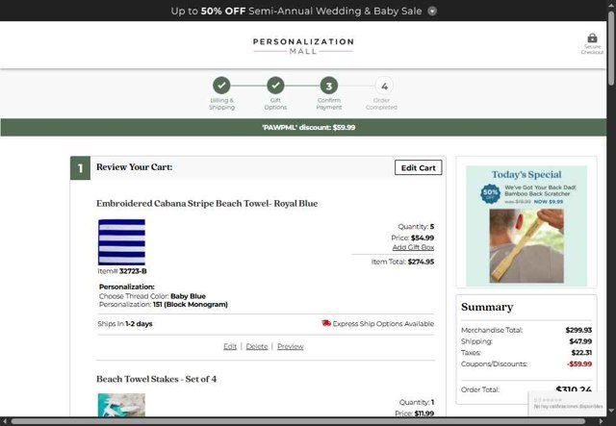Click the Embroidered Cabana Stripe Beach Towel title
The height and width of the screenshot is (426, 616).
(x=207, y=203)
